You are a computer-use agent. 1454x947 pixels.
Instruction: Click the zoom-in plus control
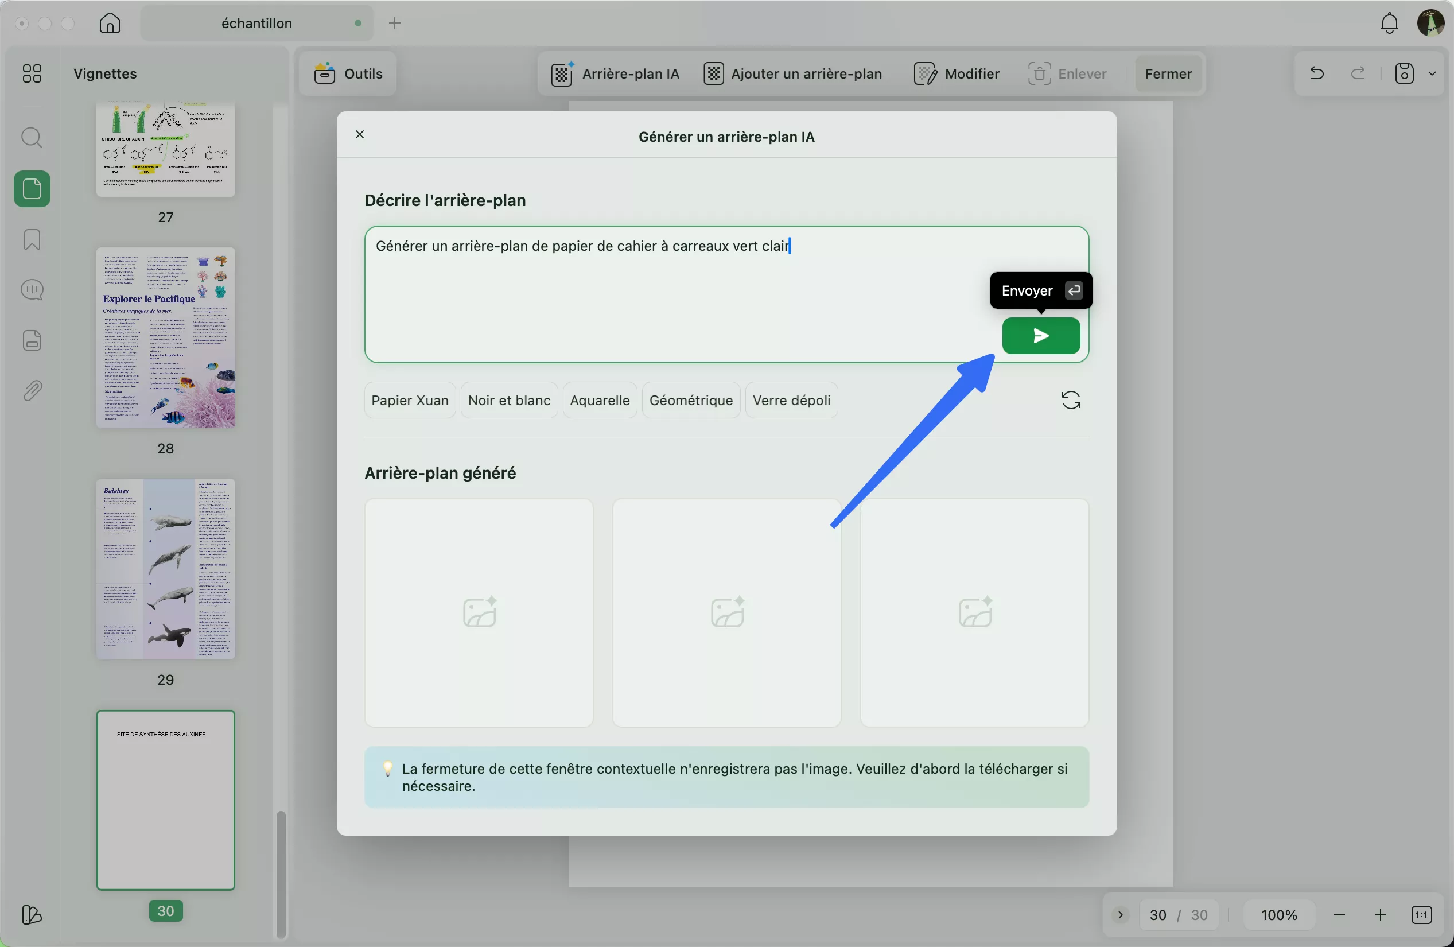[x=1380, y=915]
